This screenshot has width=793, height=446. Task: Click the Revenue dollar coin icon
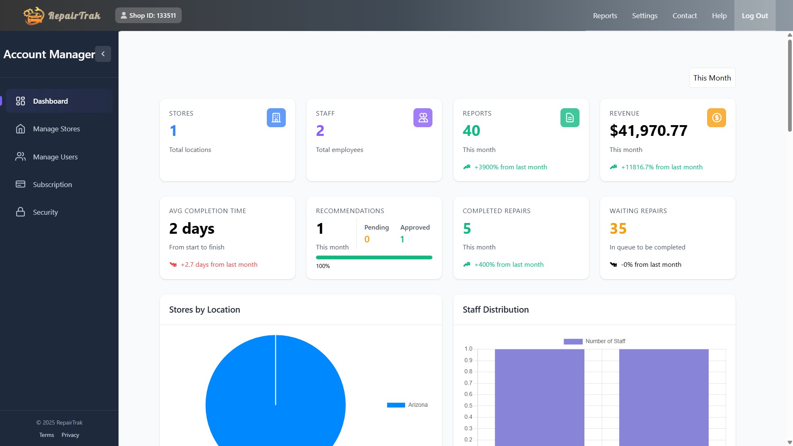coord(716,118)
